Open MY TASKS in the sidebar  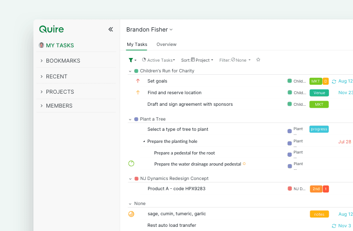coord(60,45)
